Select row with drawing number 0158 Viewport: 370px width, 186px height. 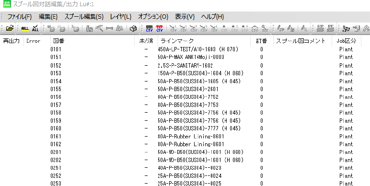[56, 113]
